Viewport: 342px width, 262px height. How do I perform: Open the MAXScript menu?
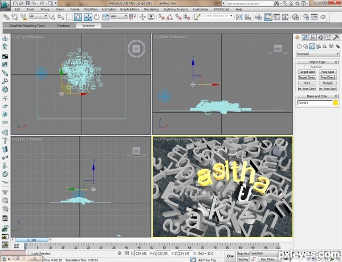coord(222,9)
